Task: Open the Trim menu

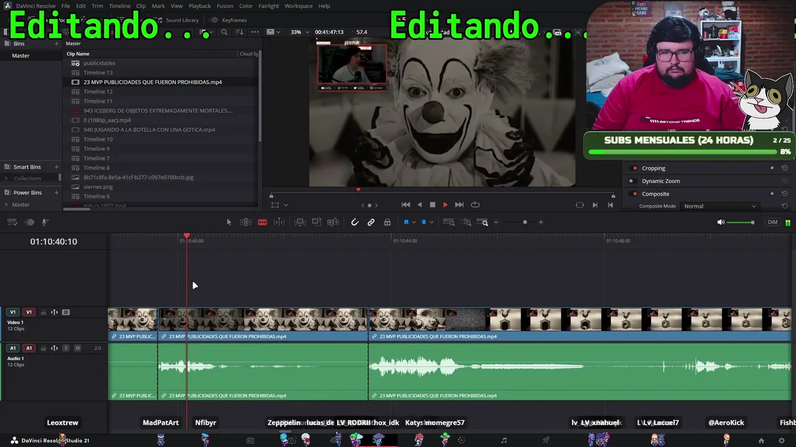Action: click(x=97, y=6)
